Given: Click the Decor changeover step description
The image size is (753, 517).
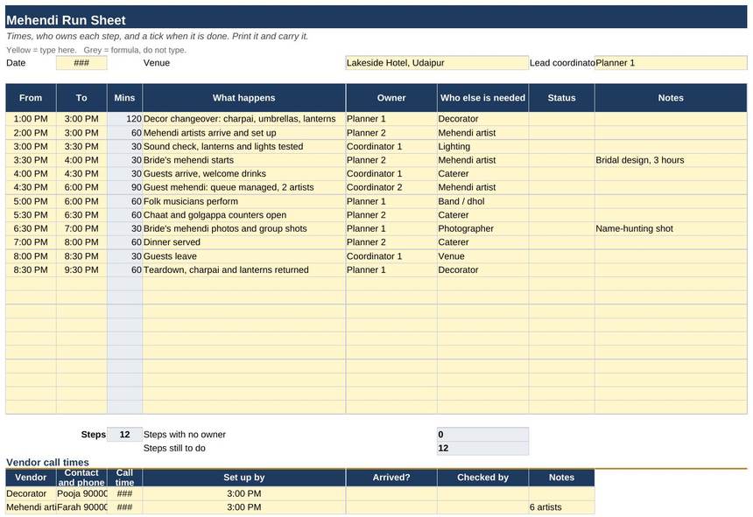Looking at the screenshot, I should pyautogui.click(x=244, y=119).
